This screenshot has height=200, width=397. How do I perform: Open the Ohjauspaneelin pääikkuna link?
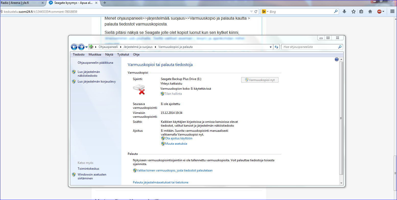tap(95, 63)
